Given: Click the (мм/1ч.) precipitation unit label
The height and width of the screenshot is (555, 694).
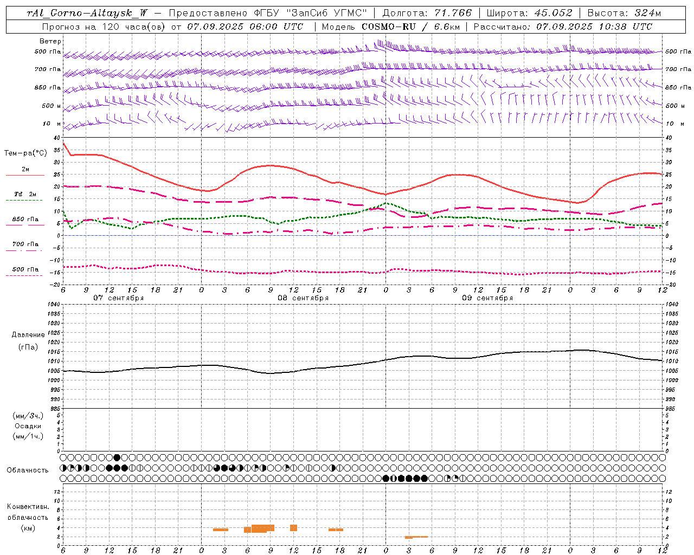Looking at the screenshot, I should tap(28, 436).
